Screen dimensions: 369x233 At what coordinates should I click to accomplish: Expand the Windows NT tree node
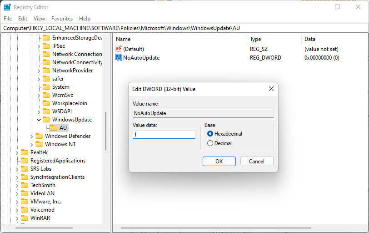31,145
